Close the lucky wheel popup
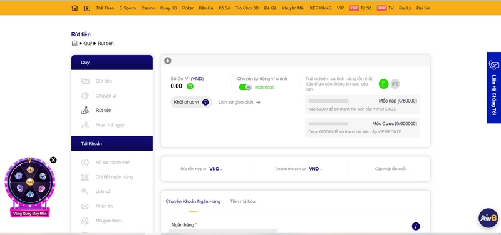The width and height of the screenshot is (501, 235). [x=53, y=160]
